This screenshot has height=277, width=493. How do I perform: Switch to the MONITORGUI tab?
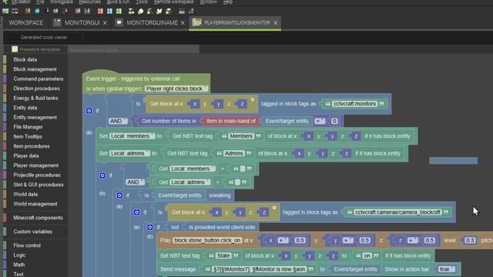click(x=82, y=22)
